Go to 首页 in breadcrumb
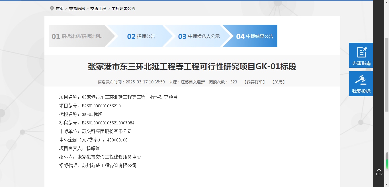The width and height of the screenshot is (389, 187). pyautogui.click(x=60, y=9)
